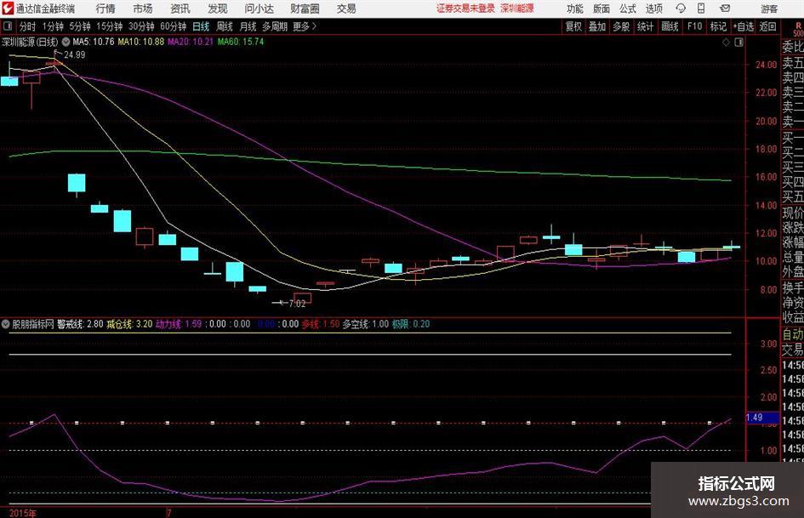Open F10 company info

pos(695,26)
